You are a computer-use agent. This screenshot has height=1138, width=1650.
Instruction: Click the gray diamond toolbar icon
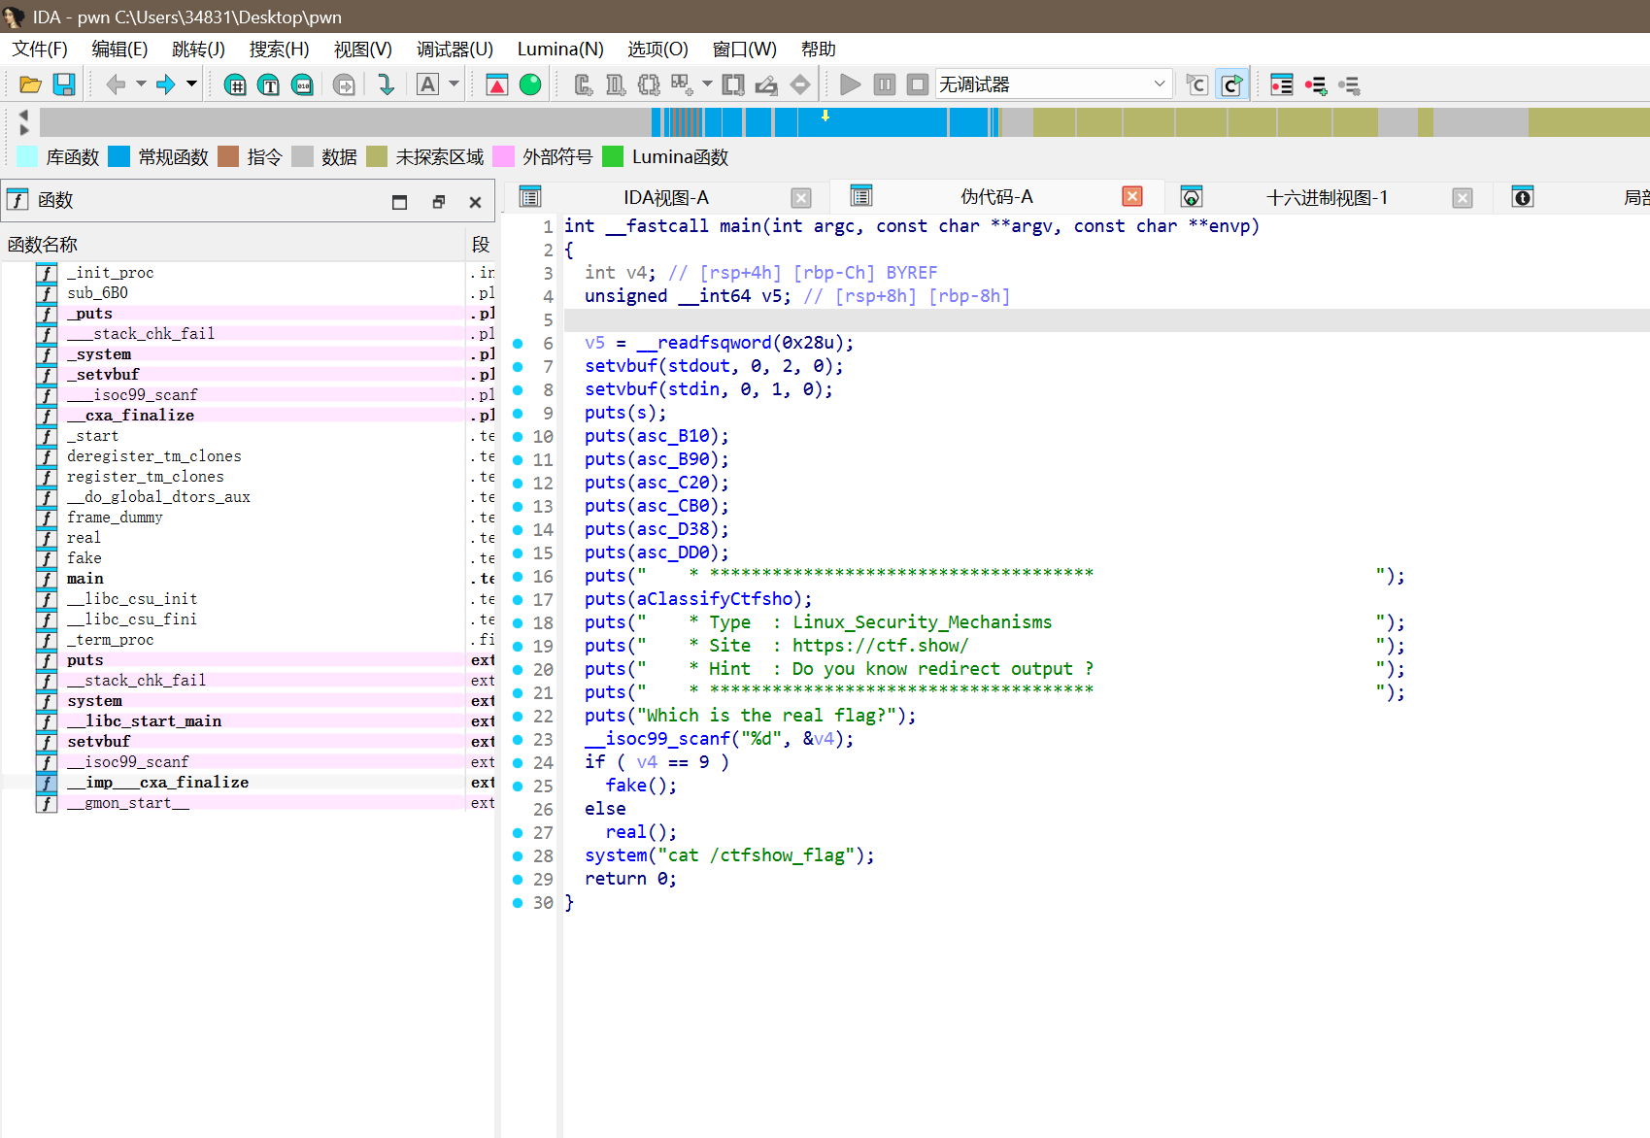[800, 85]
